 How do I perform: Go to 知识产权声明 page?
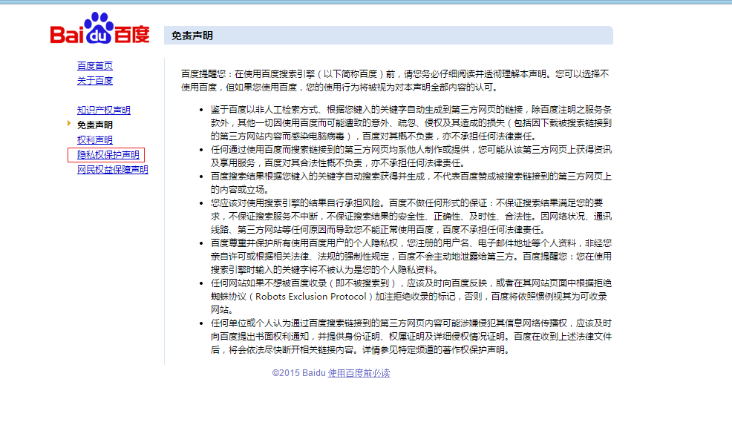point(104,110)
